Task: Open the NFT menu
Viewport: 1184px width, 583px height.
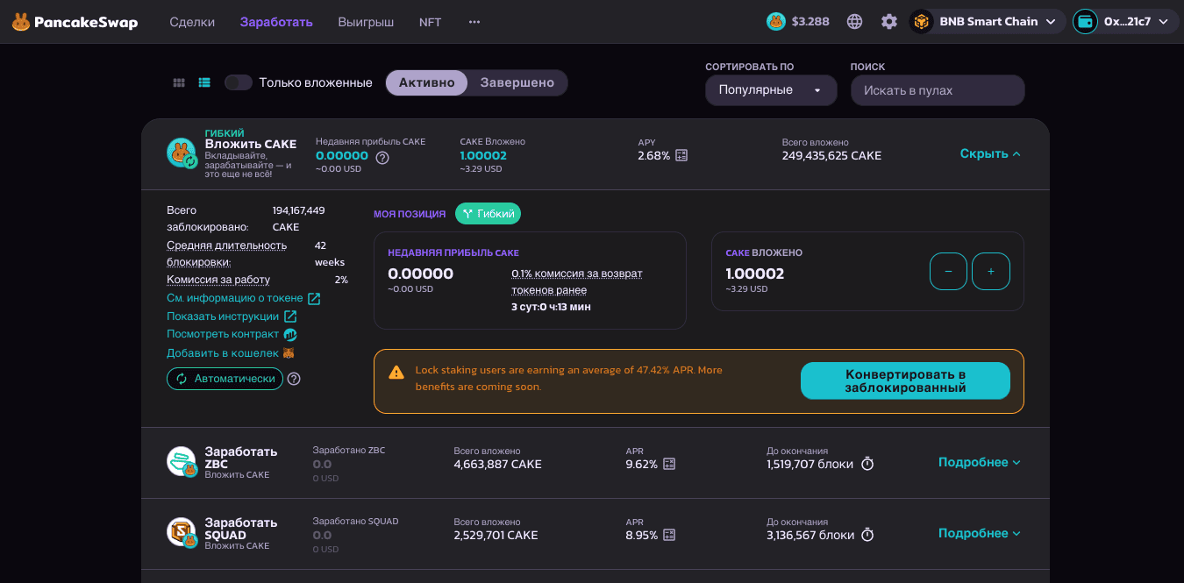Action: [431, 22]
